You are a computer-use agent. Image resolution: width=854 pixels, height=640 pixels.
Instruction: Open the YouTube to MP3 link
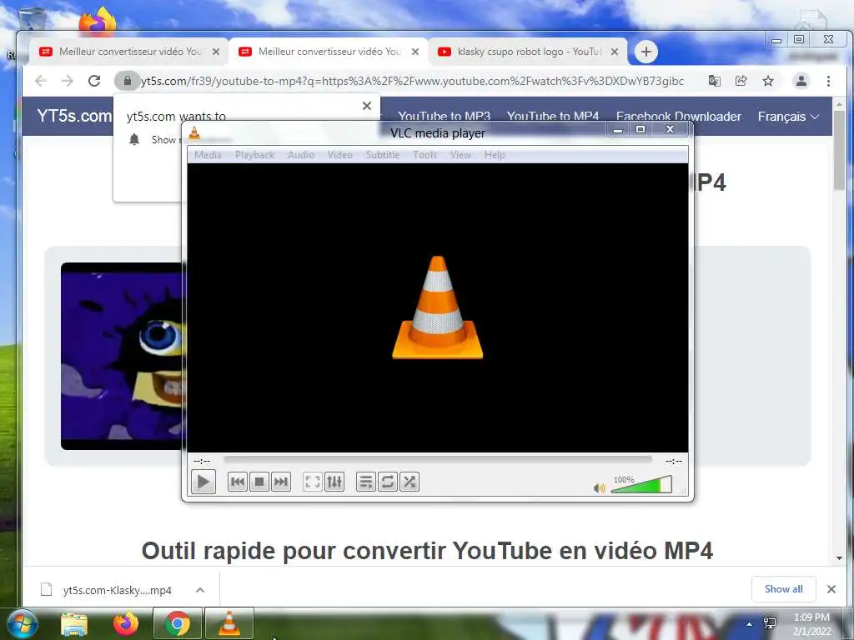tap(444, 117)
